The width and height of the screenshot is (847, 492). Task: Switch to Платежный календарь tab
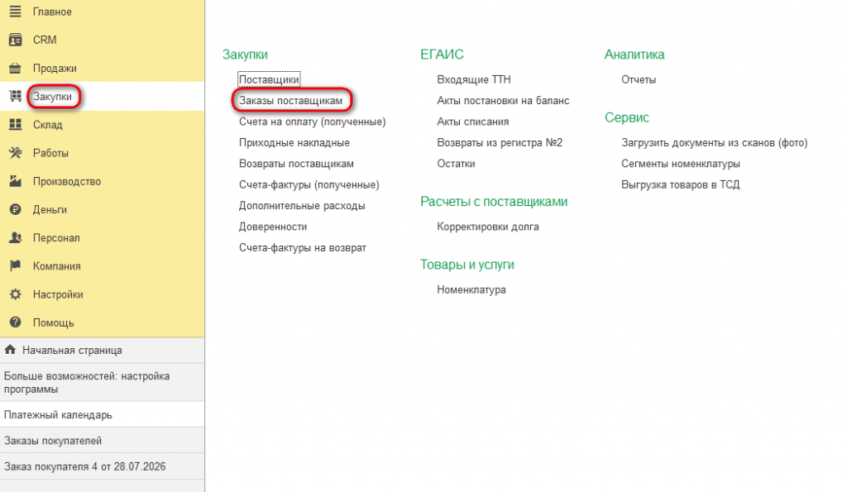[102, 414]
